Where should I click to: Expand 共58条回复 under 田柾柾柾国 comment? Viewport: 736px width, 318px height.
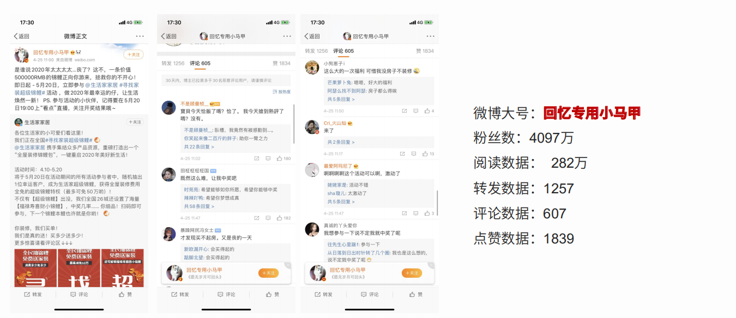click(x=198, y=206)
